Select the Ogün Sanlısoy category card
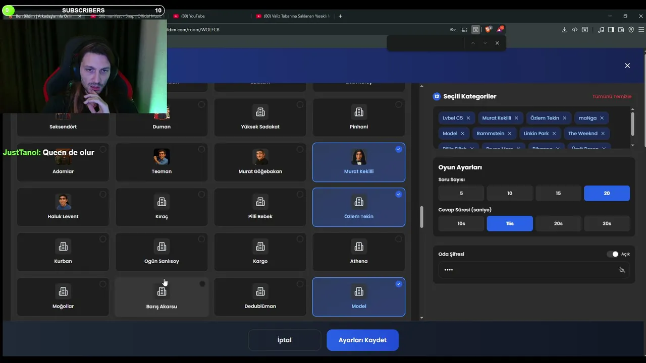Image resolution: width=646 pixels, height=363 pixels. point(161,252)
